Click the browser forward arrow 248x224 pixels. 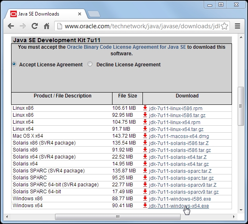click(23, 26)
